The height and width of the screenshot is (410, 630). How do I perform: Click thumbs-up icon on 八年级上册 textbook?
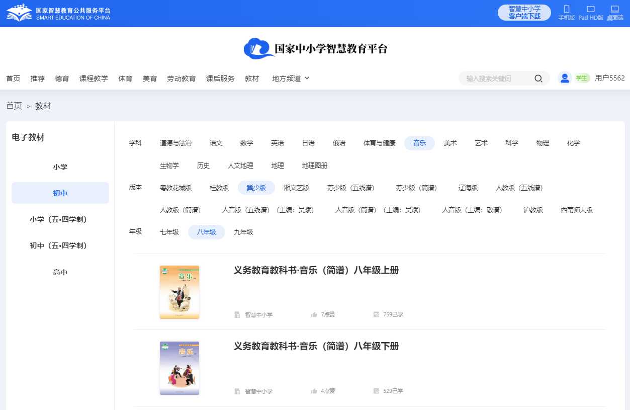pos(314,315)
